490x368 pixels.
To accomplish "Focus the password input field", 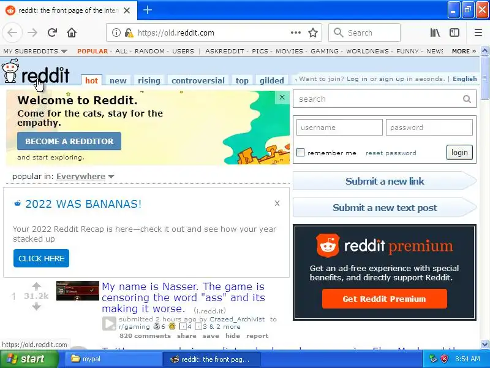I will coord(429,128).
